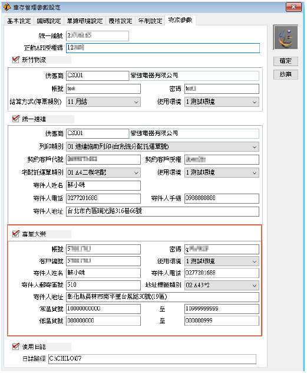Open 宅配託運單類別 dropdown showing 01 A4二模宅配
307x373 pixels.
click(103, 172)
